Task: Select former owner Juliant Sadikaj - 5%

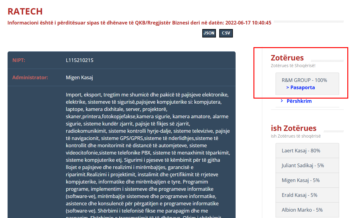Action: pyautogui.click(x=307, y=165)
